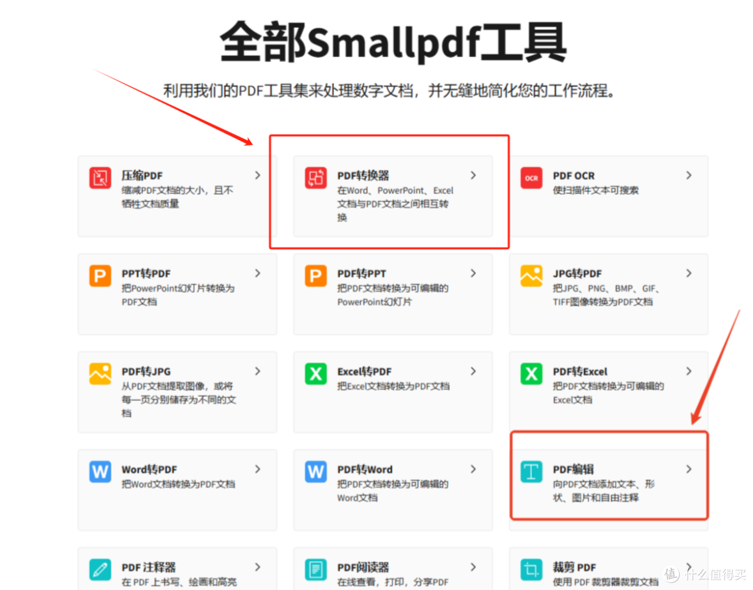Click the chevron on the Word转PDF card
This screenshot has height=590, width=753.
click(258, 469)
